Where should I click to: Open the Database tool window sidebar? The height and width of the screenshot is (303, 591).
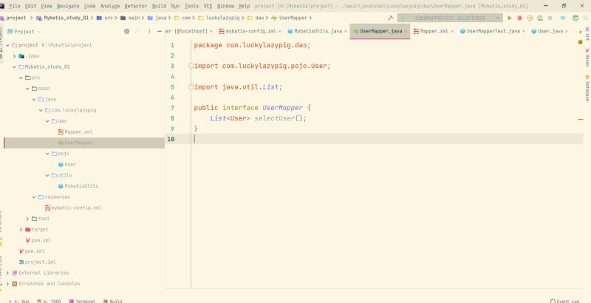(x=587, y=90)
